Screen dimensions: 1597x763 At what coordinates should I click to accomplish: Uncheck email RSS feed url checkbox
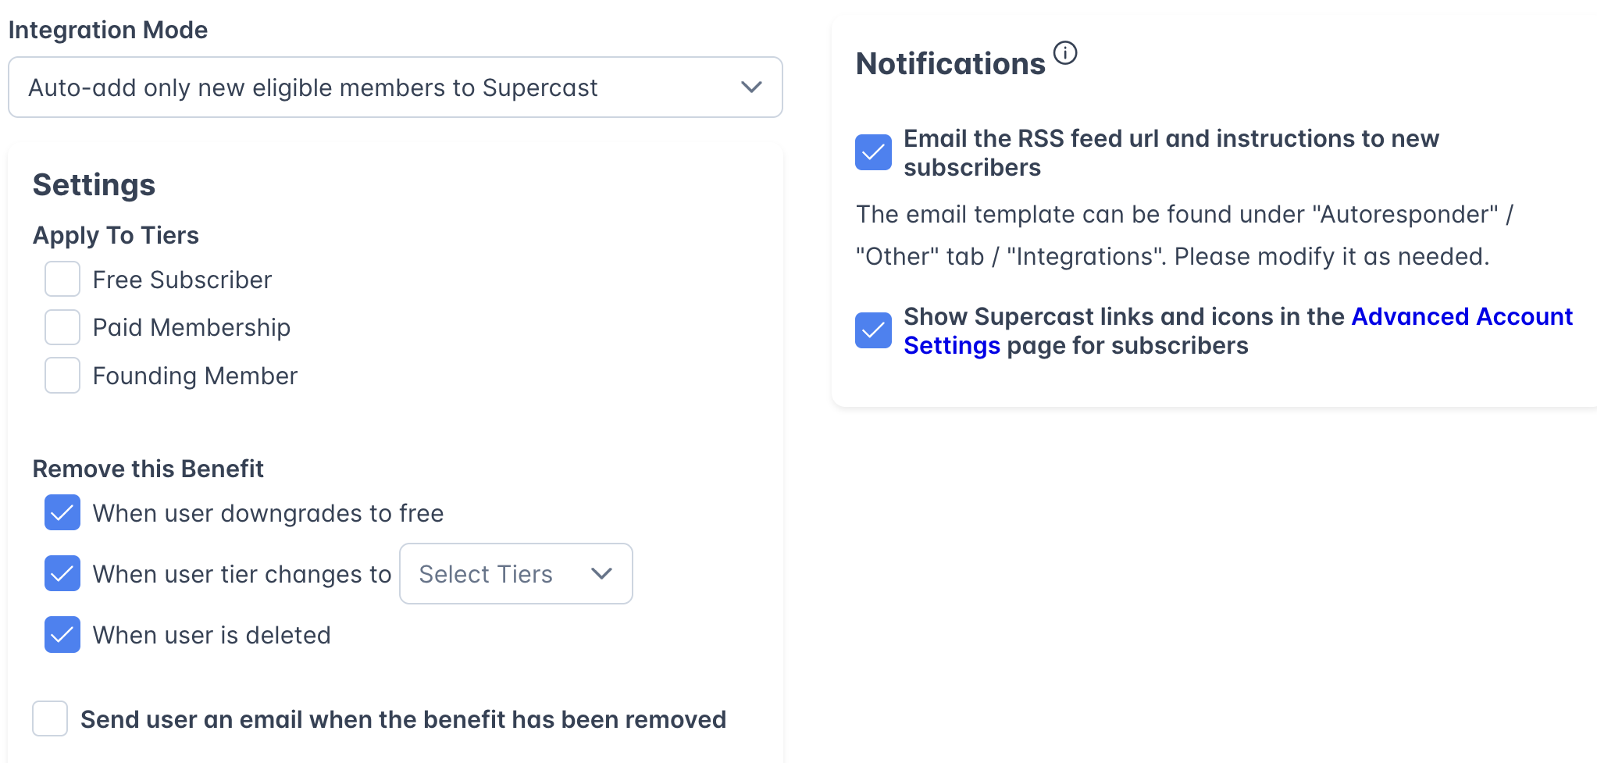pos(873,152)
